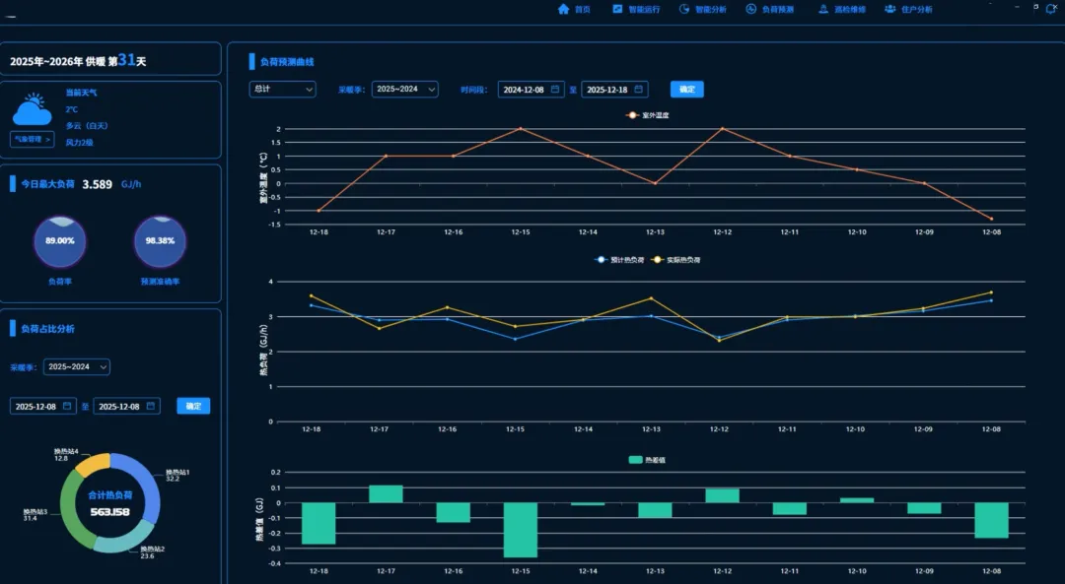Click the 12-15 bar in 热差值 chart
Screen dimensions: 1065x584
click(521, 530)
